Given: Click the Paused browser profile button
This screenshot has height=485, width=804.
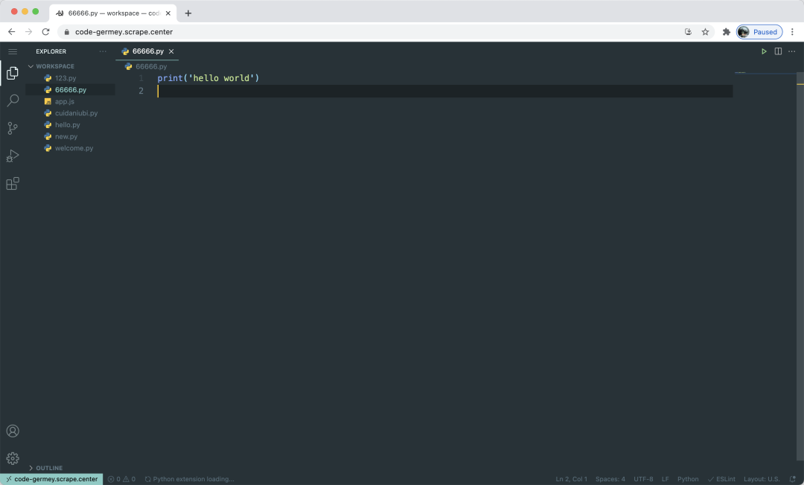Looking at the screenshot, I should [x=759, y=31].
